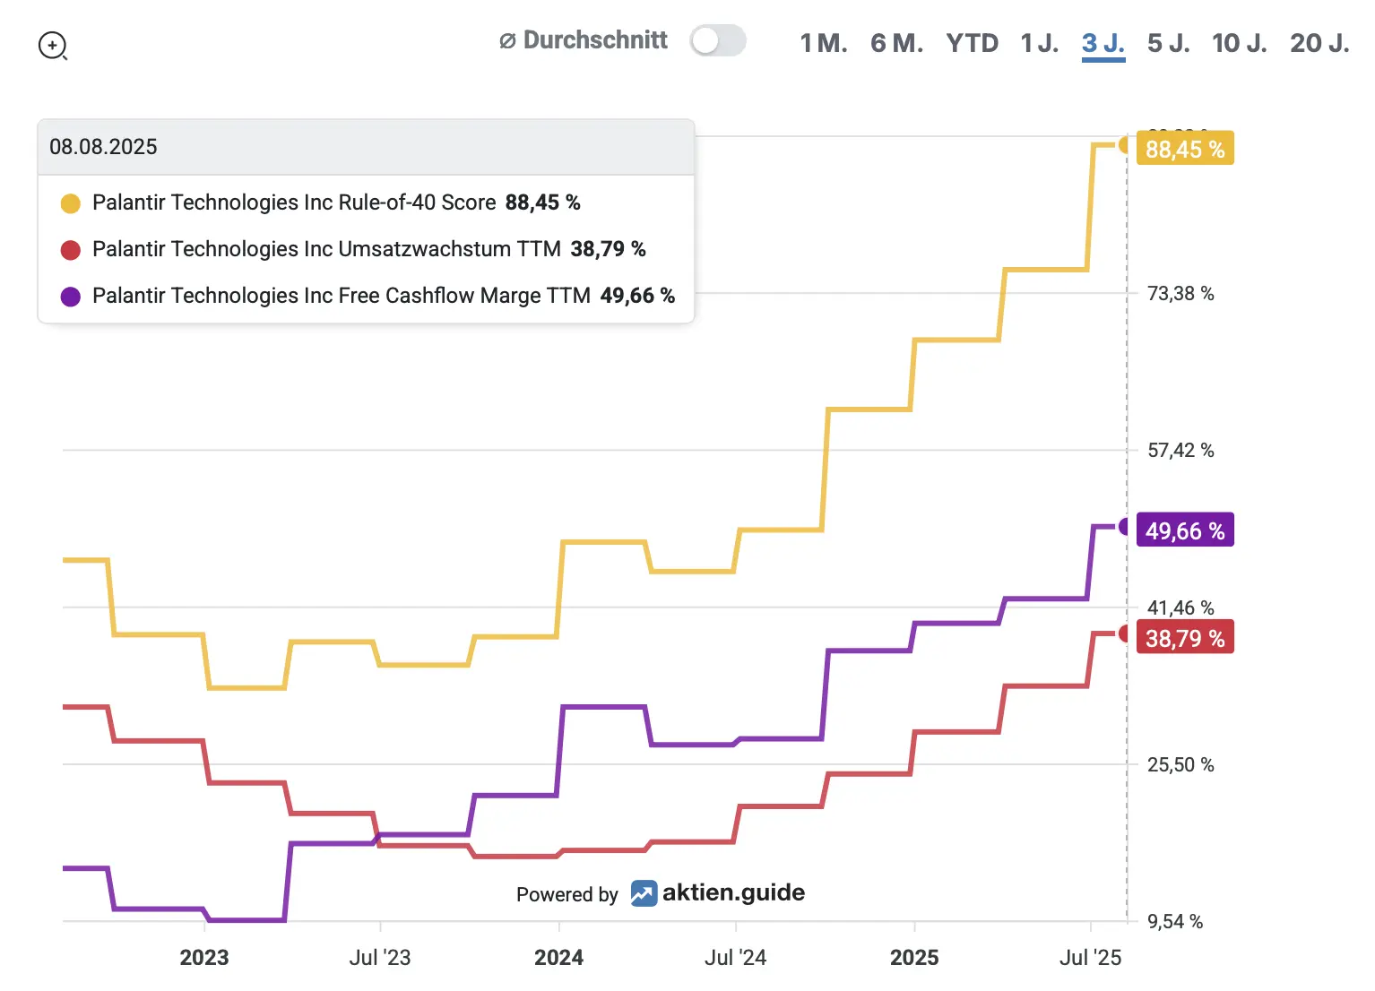Click the 9,54 % y-axis label

[1175, 921]
